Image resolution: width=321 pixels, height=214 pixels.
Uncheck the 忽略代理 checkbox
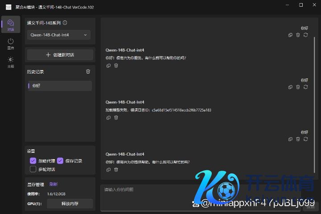pos(33,161)
